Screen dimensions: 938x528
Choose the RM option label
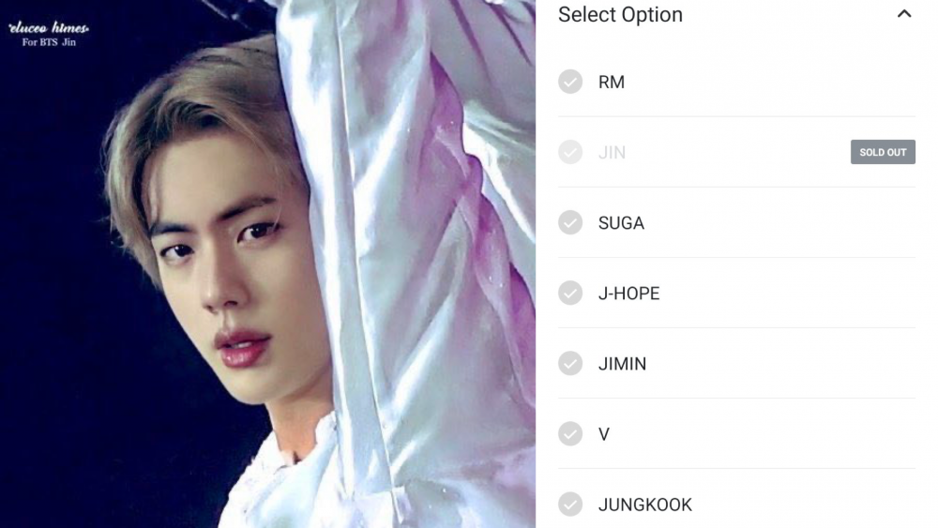(612, 82)
